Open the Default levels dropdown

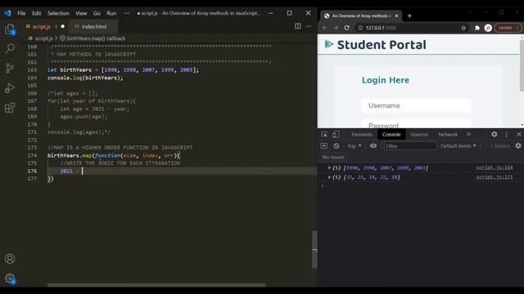[x=458, y=146]
